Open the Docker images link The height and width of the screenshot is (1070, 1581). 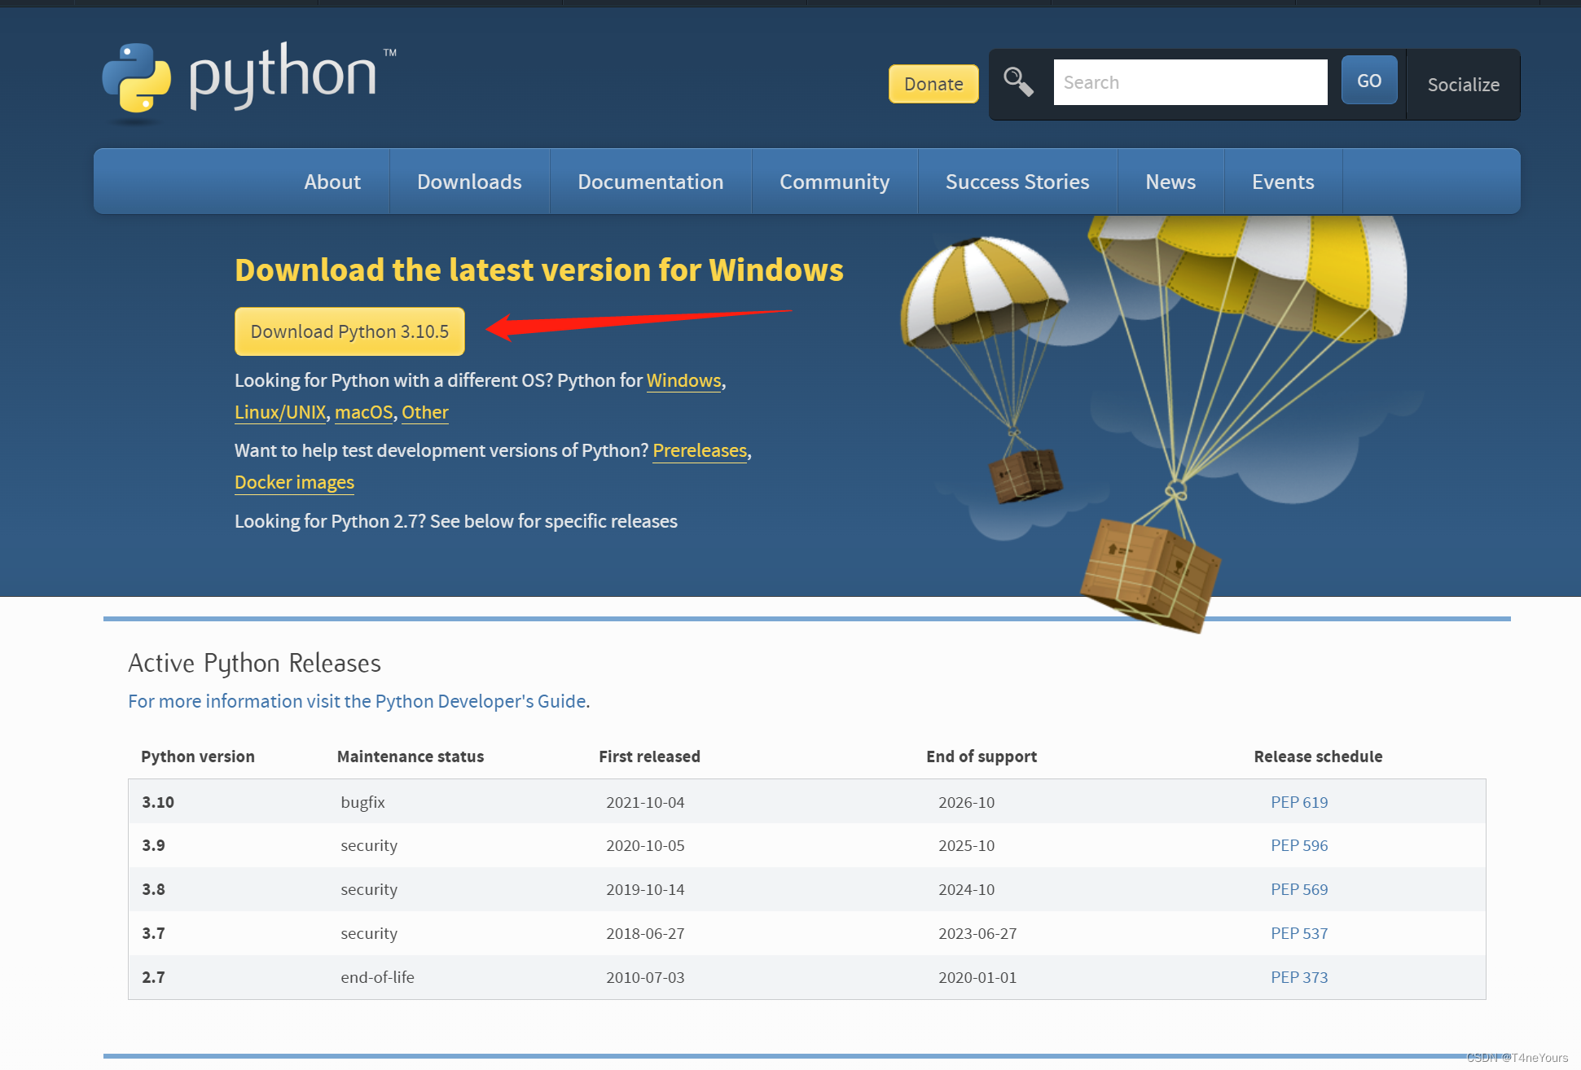pyautogui.click(x=294, y=482)
